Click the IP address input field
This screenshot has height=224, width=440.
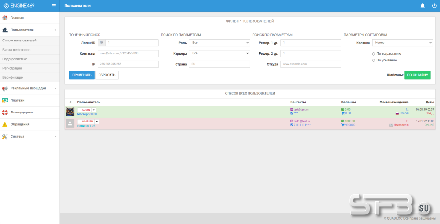click(x=128, y=64)
